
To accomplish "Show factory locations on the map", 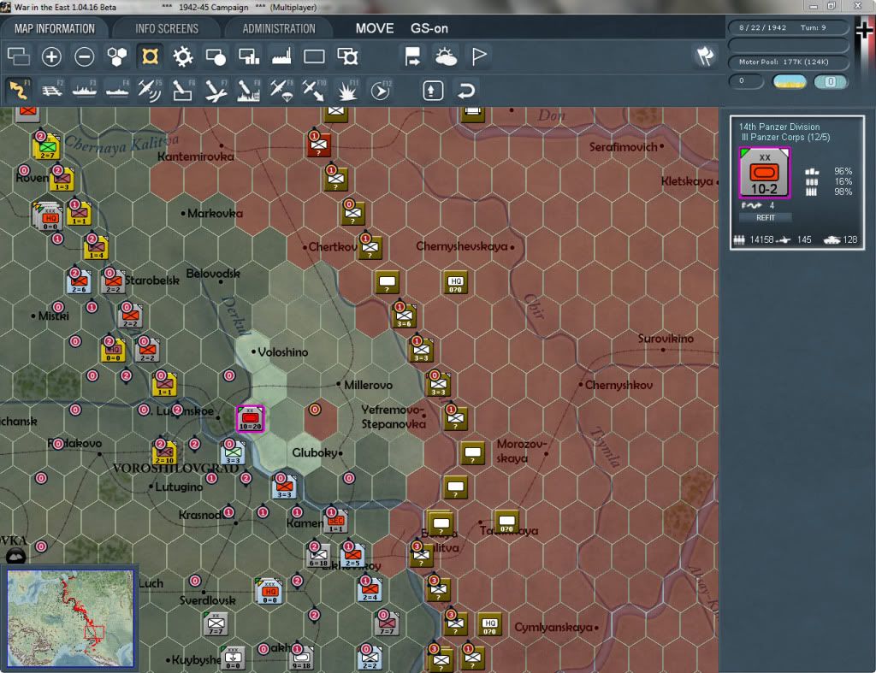I will [281, 56].
